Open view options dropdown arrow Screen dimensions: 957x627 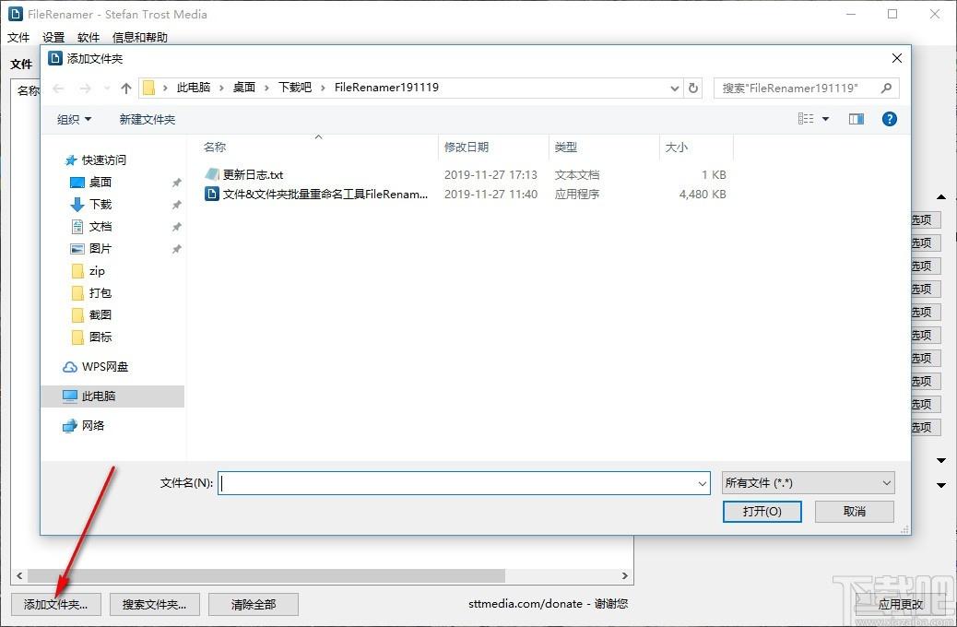pyautogui.click(x=826, y=118)
